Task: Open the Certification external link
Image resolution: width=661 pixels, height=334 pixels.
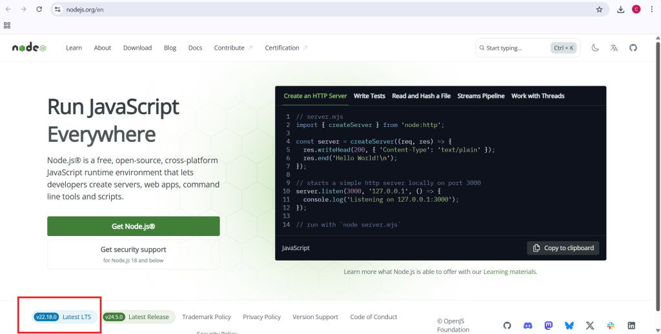Action: coord(286,48)
